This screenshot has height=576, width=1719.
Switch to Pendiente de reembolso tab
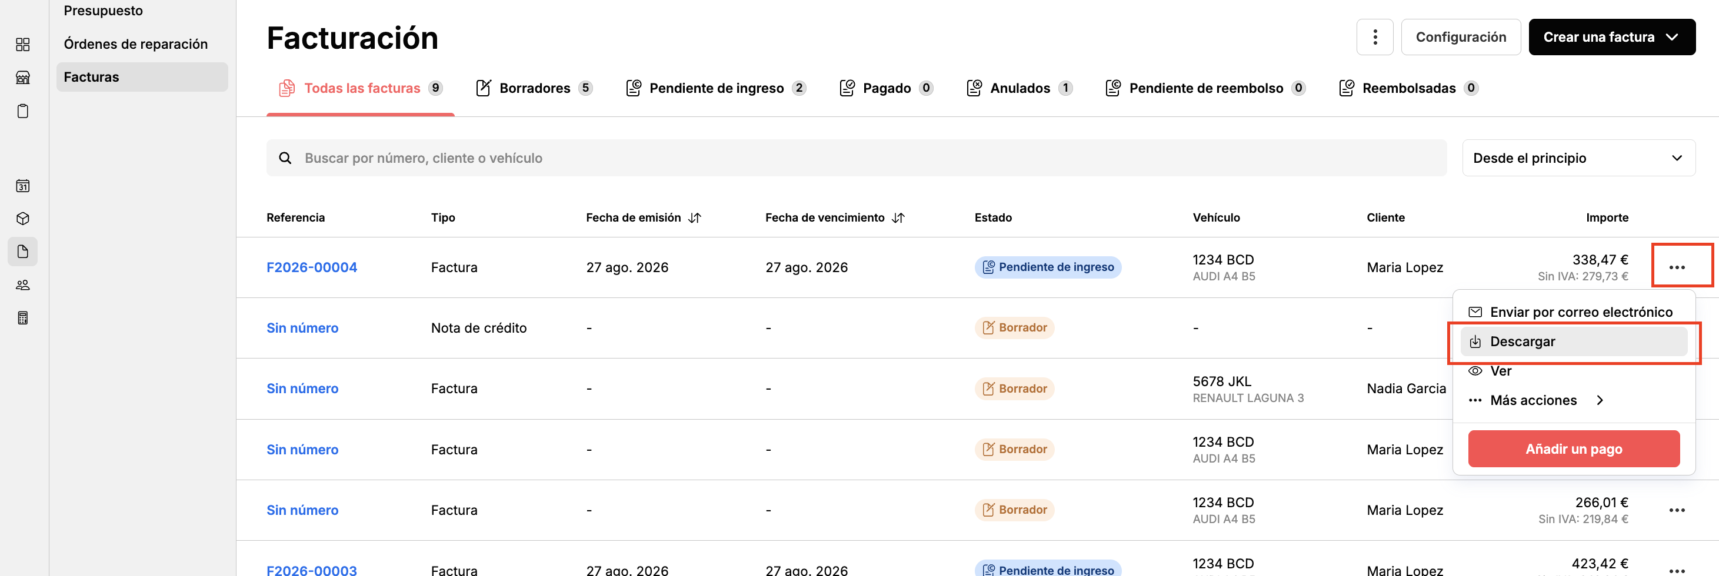pos(1205,88)
